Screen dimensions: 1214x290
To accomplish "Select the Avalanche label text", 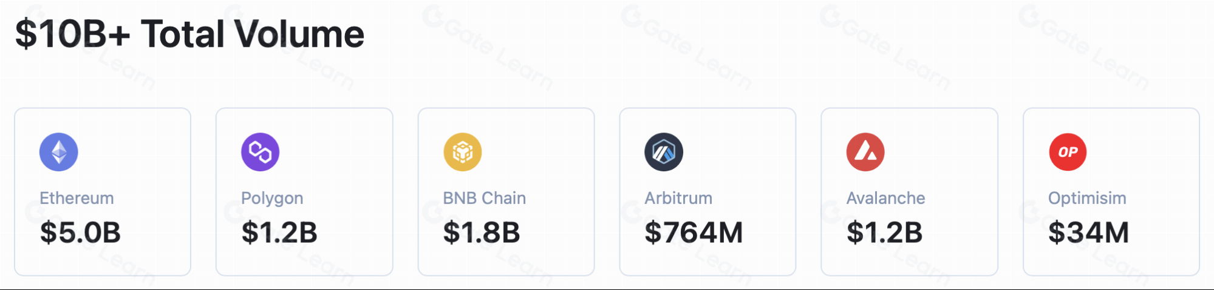I will tap(885, 198).
